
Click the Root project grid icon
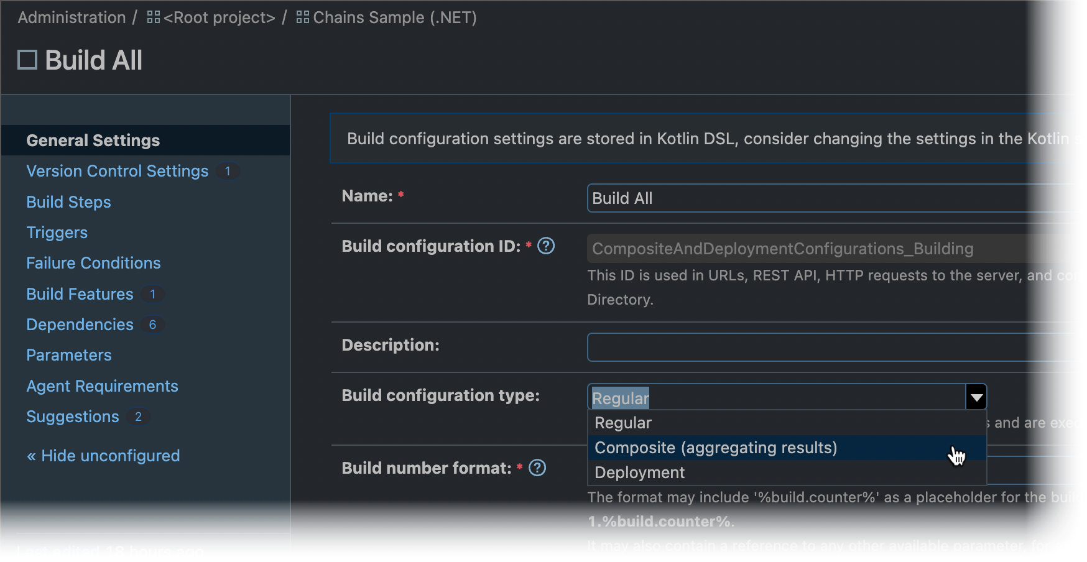point(153,17)
